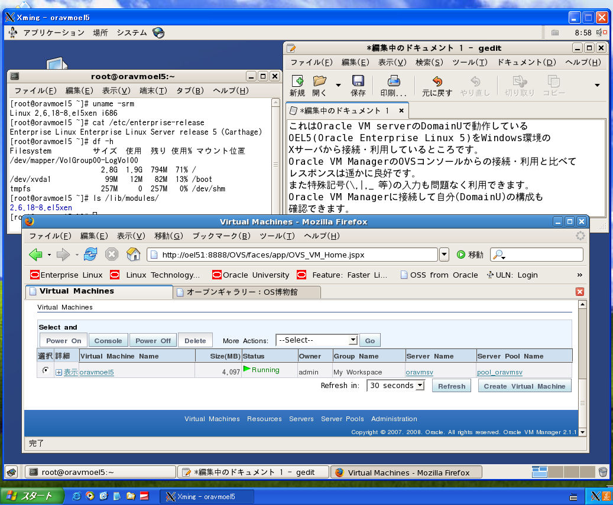Viewport: 613px width, 505px height.
Task: Click the Firefox URL address field
Action: (x=293, y=255)
